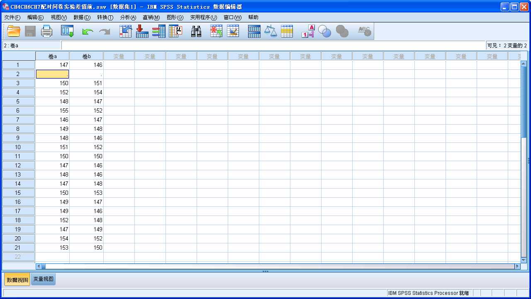Click the Select cases icon
The width and height of the screenshot is (531, 299).
pos(287,31)
